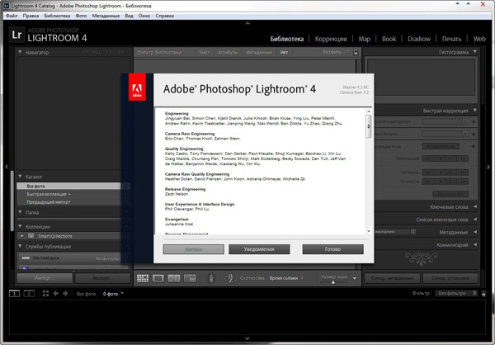Open Survey view icon
495x345 pixels.
pos(189,279)
